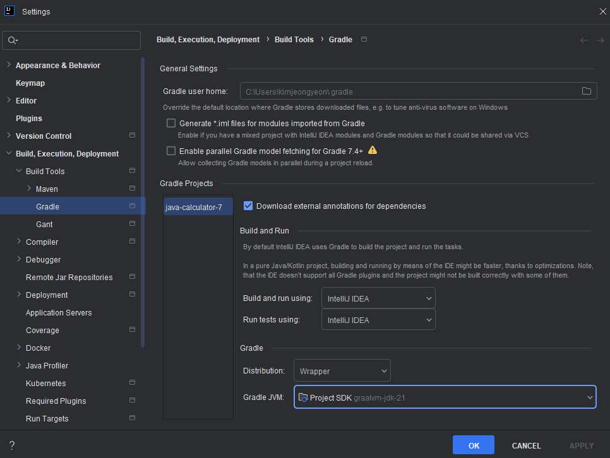The image size is (610, 458).
Task: Click the project-level icon on the Run Targets row
Action: (x=132, y=418)
